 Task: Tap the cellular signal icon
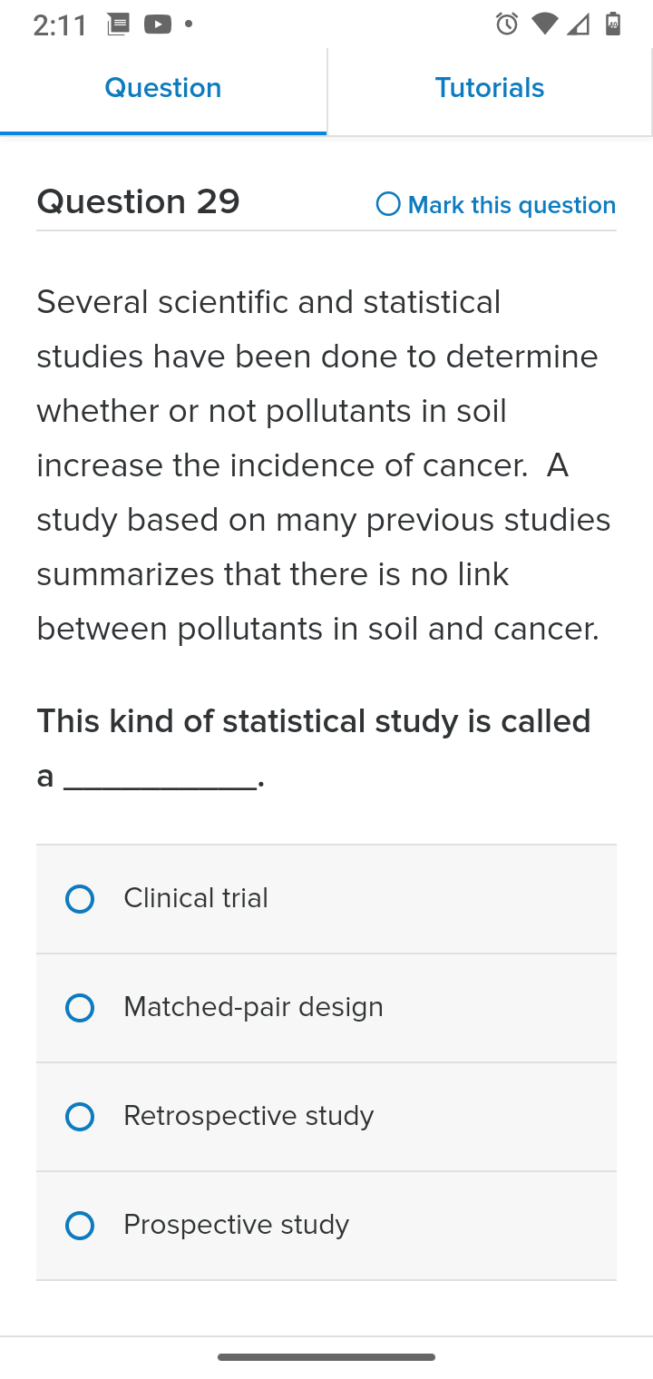(579, 24)
